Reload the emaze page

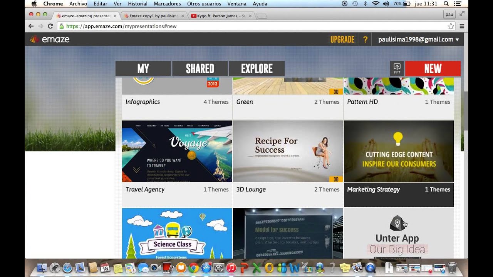coord(50,26)
